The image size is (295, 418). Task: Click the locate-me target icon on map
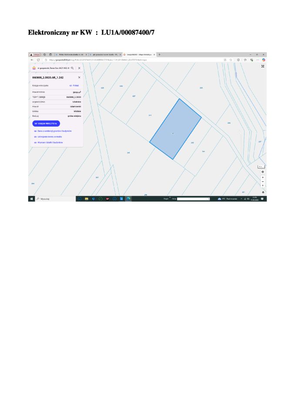point(263,172)
